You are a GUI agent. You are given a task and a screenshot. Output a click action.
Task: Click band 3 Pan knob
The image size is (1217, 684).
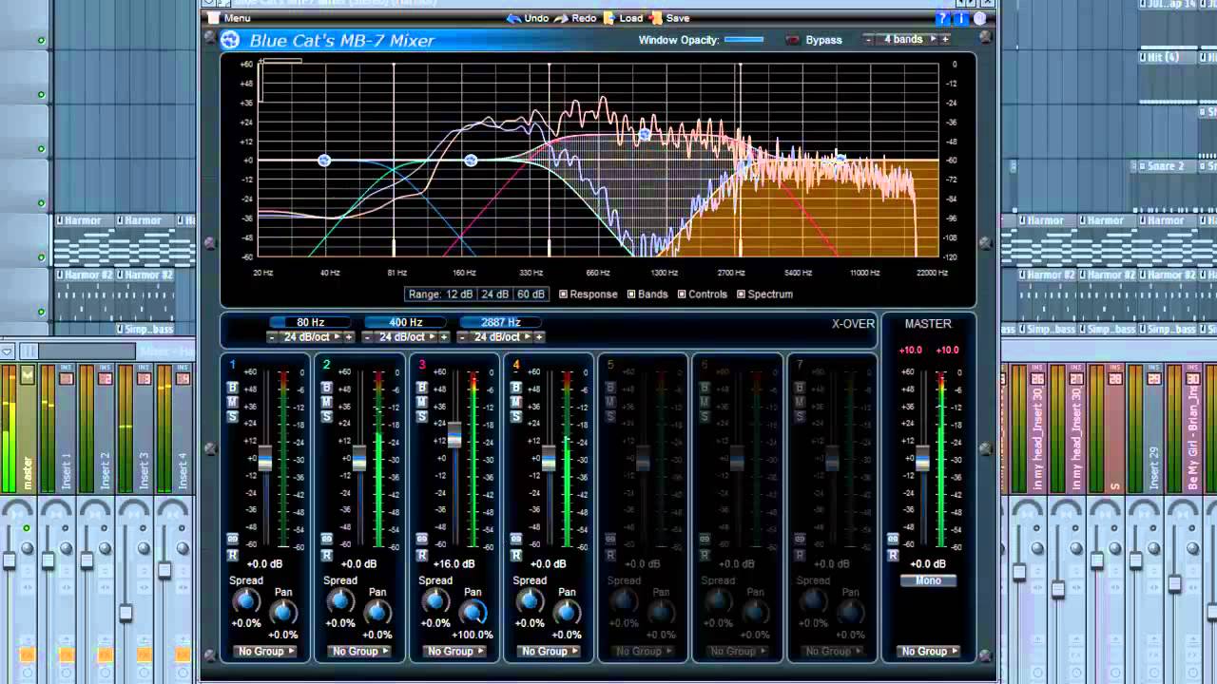click(473, 612)
